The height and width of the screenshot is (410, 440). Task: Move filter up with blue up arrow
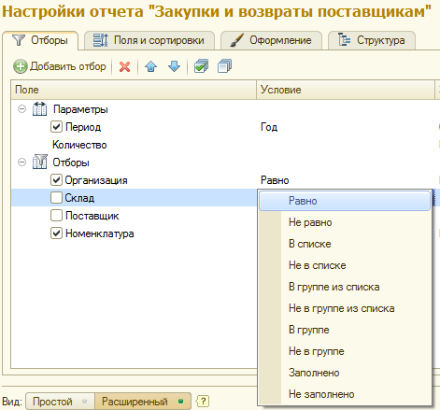151,66
